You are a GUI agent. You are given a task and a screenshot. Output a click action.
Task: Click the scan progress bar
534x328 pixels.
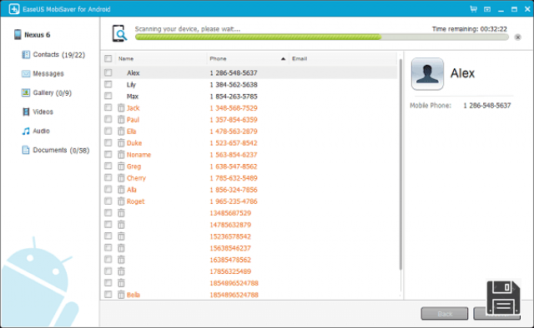pos(321,37)
